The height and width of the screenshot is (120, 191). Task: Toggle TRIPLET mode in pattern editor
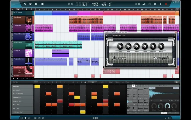(111, 82)
